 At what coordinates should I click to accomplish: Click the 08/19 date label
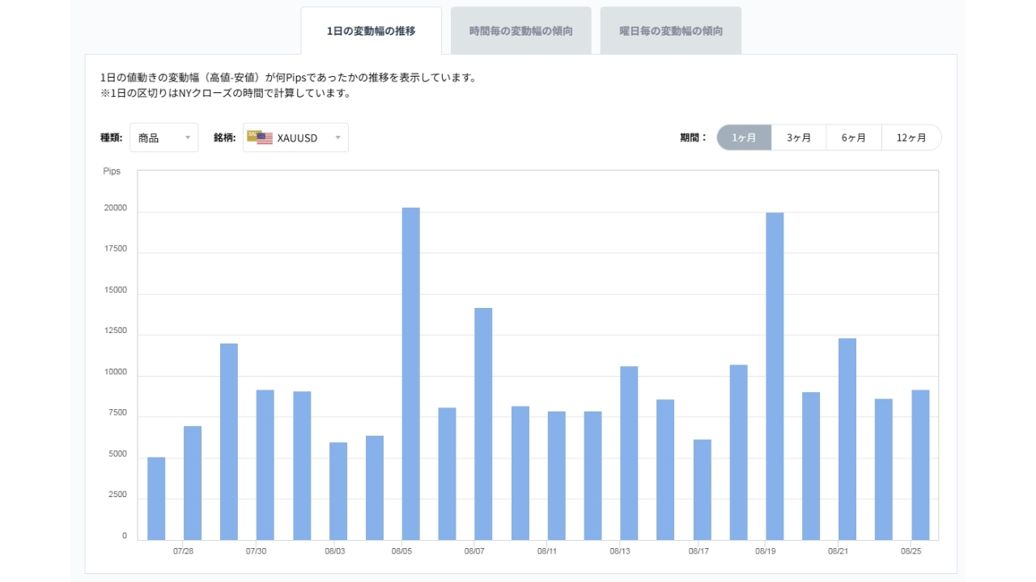pyautogui.click(x=766, y=551)
